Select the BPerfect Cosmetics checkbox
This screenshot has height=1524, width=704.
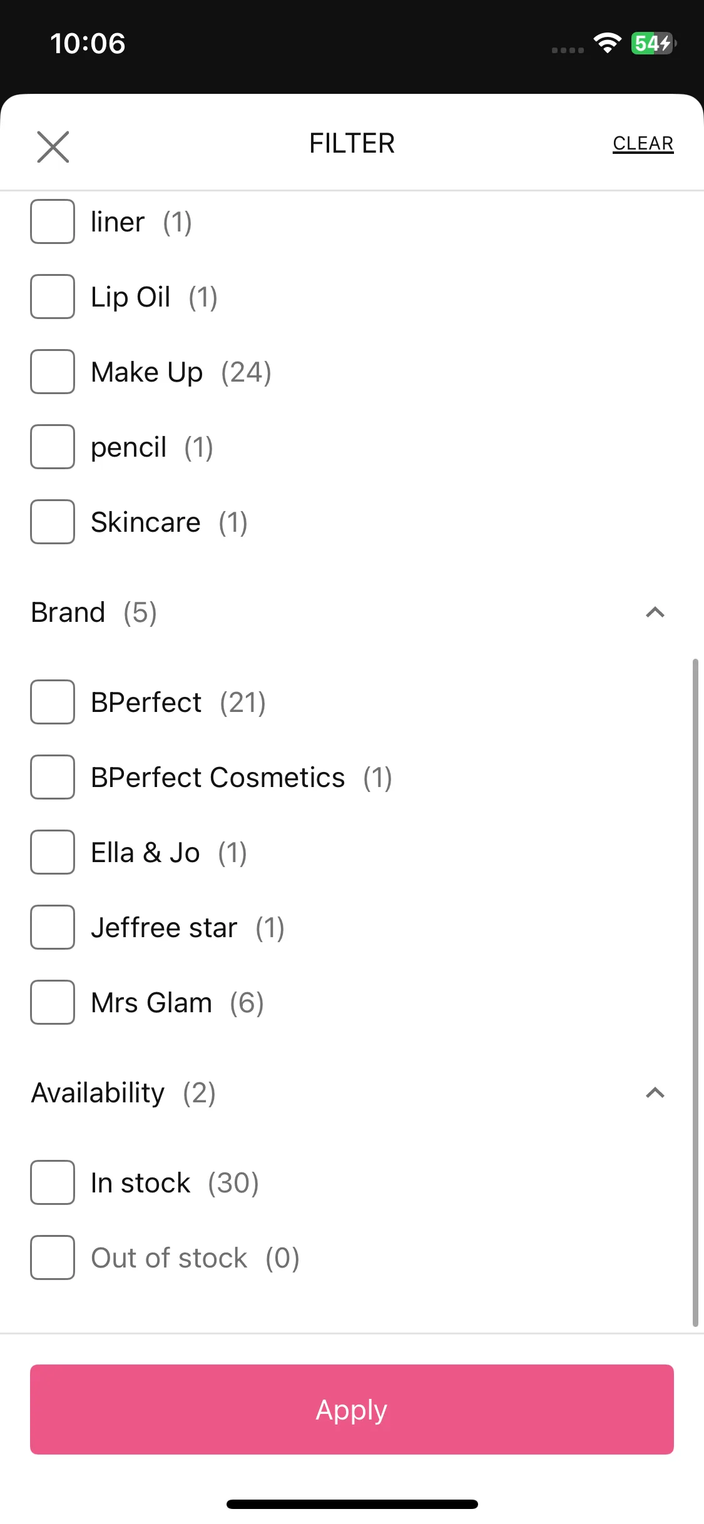[53, 777]
